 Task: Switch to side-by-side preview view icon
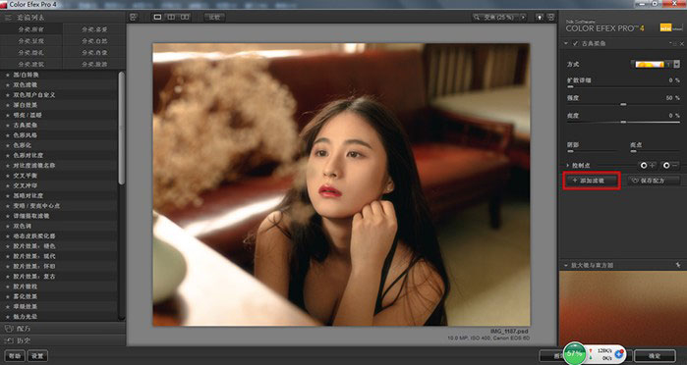click(185, 17)
